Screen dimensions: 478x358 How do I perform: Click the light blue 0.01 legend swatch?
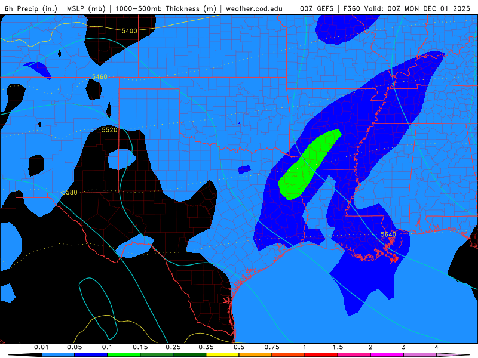click(58, 355)
